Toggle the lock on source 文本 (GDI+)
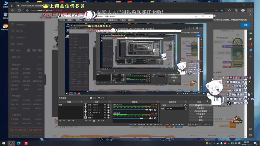 coord(109,105)
